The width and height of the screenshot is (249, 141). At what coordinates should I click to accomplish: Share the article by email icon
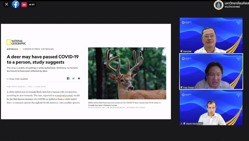(x=79, y=79)
